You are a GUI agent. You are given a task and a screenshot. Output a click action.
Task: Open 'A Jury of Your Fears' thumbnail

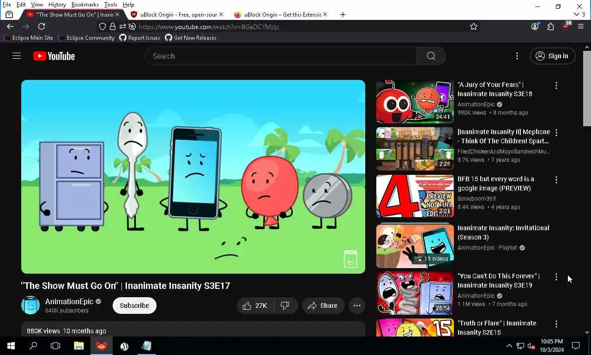[x=415, y=102]
